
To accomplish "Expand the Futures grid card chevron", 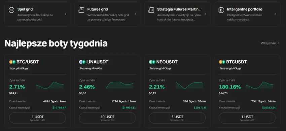I will (x=135, y=14).
